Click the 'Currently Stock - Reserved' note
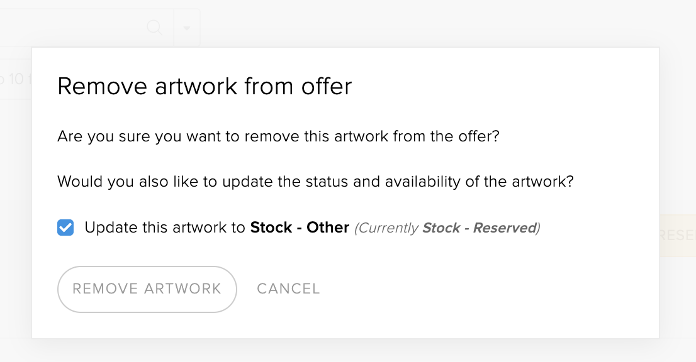Viewport: 696px width, 362px height. click(447, 228)
